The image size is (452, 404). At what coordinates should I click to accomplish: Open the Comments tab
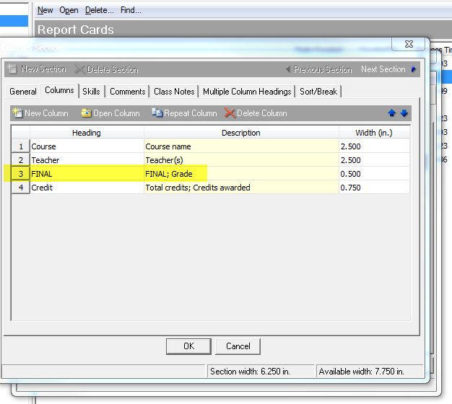coord(127,92)
